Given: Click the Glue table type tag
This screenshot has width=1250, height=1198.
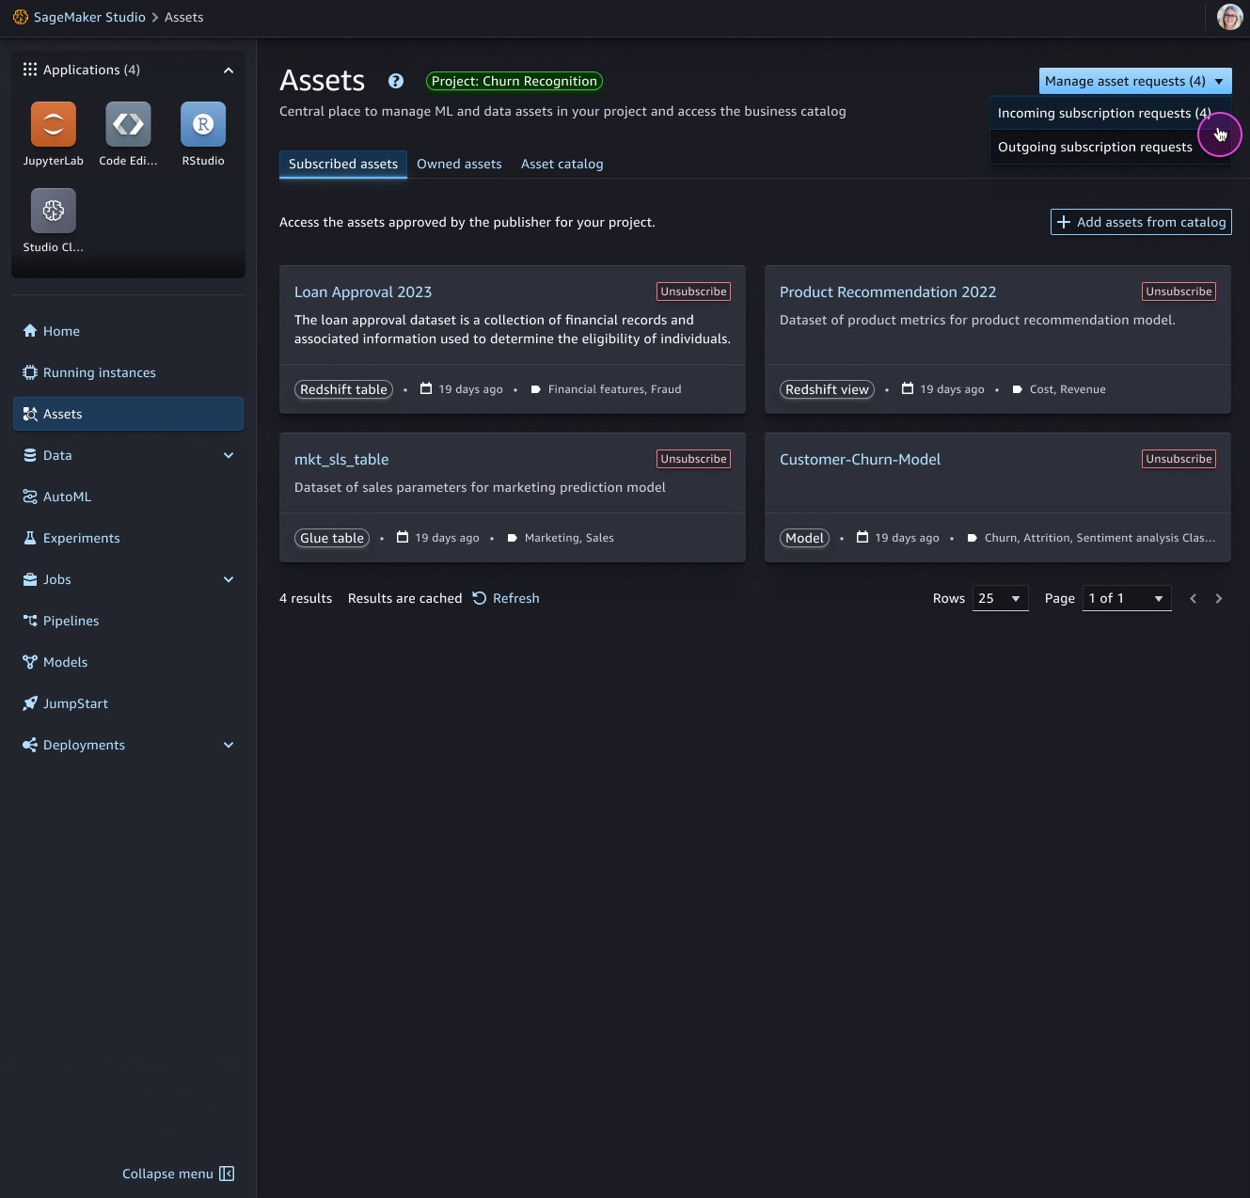Looking at the screenshot, I should point(332,538).
